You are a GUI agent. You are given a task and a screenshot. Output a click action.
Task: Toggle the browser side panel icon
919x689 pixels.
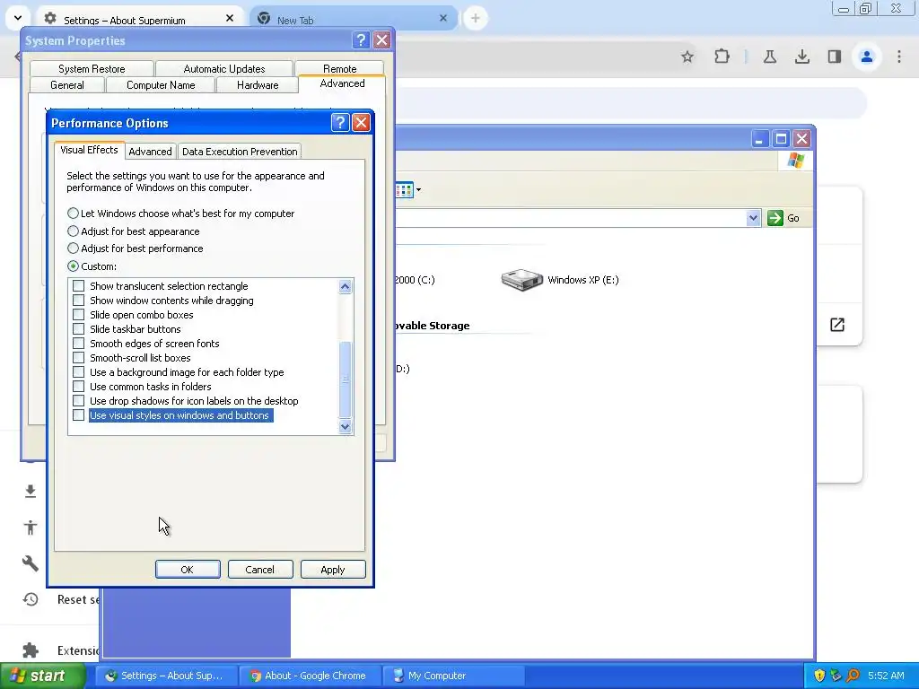pyautogui.click(x=834, y=57)
